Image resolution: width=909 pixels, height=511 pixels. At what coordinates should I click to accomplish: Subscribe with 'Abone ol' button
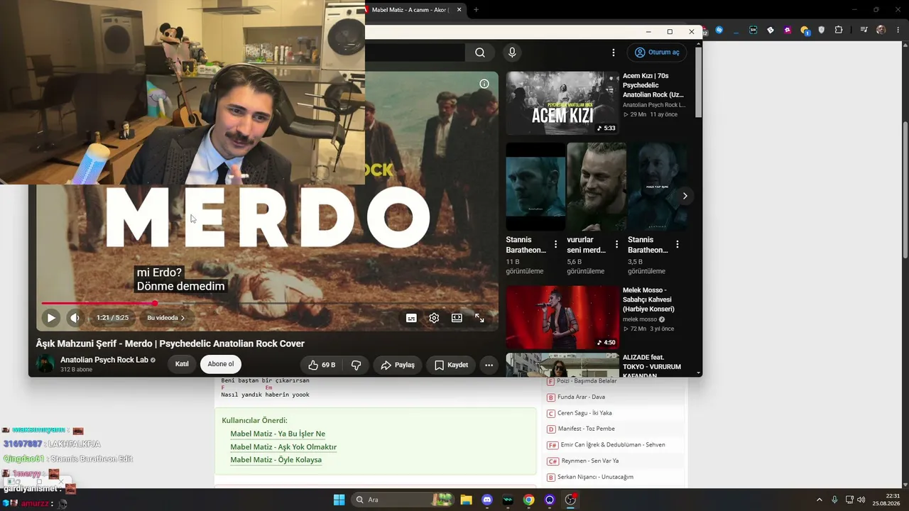click(x=221, y=364)
